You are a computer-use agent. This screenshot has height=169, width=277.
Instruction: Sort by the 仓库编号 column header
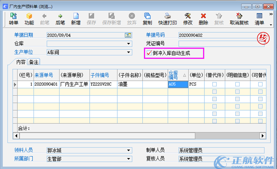[178, 75]
